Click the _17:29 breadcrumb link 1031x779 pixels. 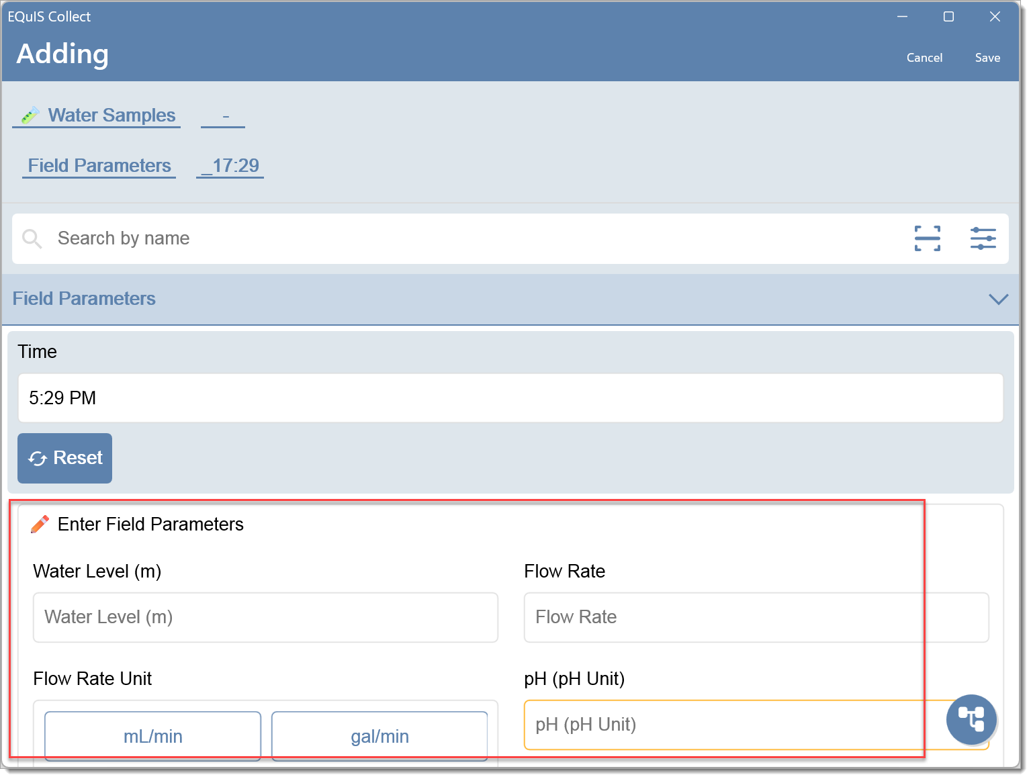[230, 166]
